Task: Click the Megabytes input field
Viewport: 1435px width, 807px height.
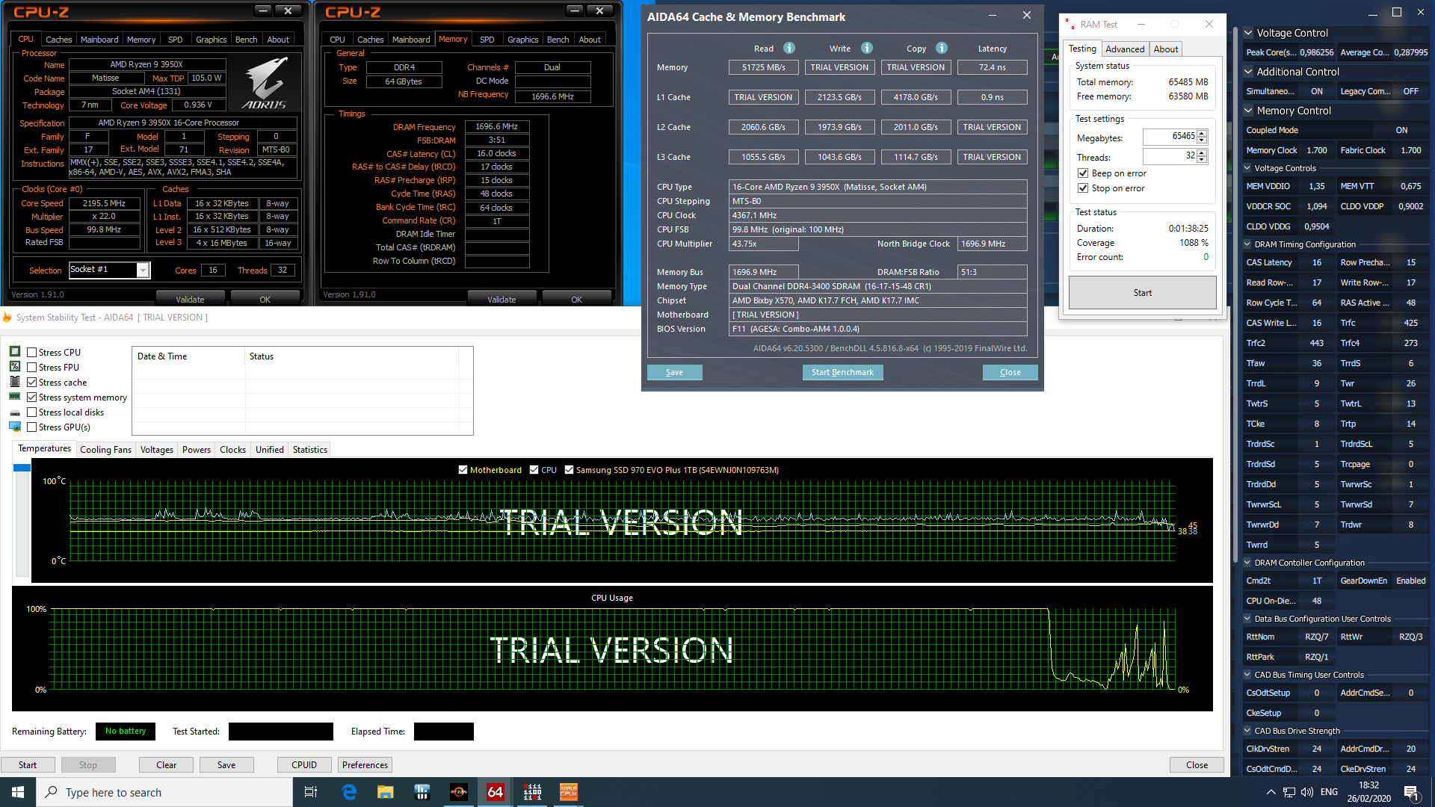Action: pos(1170,137)
